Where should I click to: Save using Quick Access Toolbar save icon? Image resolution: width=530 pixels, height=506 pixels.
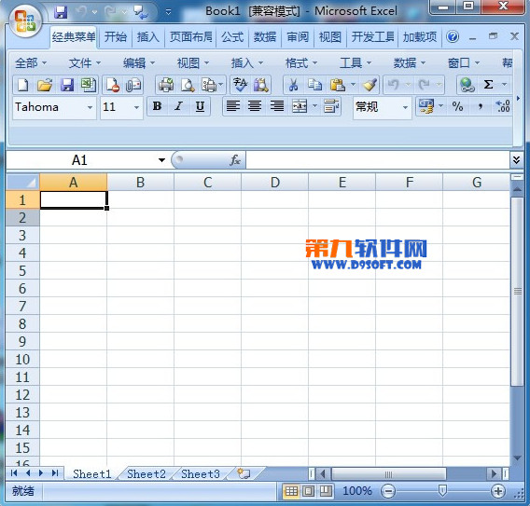point(61,12)
